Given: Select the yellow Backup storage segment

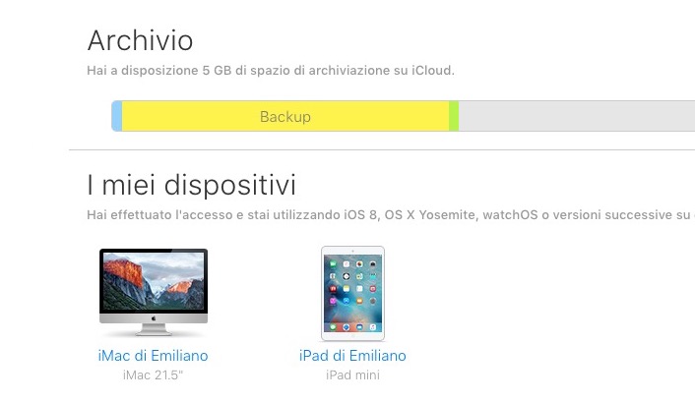Looking at the screenshot, I should (284, 116).
